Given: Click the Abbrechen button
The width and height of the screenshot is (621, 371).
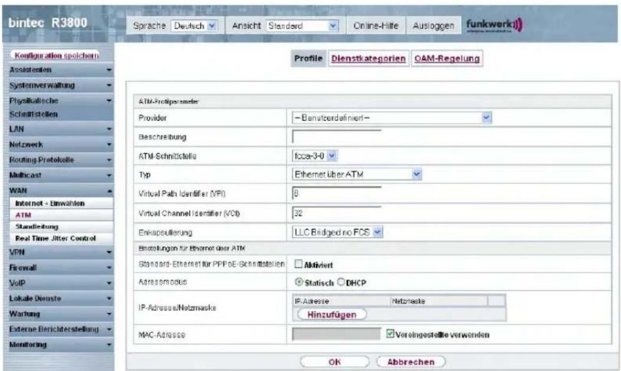Looking at the screenshot, I should point(410,362).
